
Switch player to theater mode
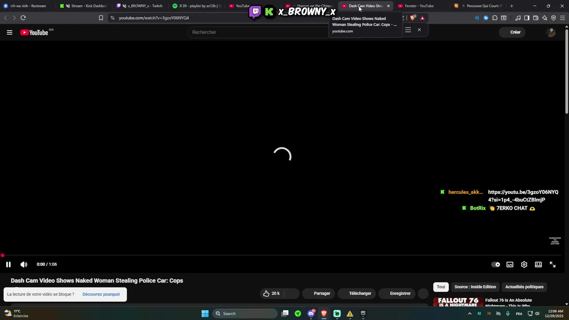538,264
